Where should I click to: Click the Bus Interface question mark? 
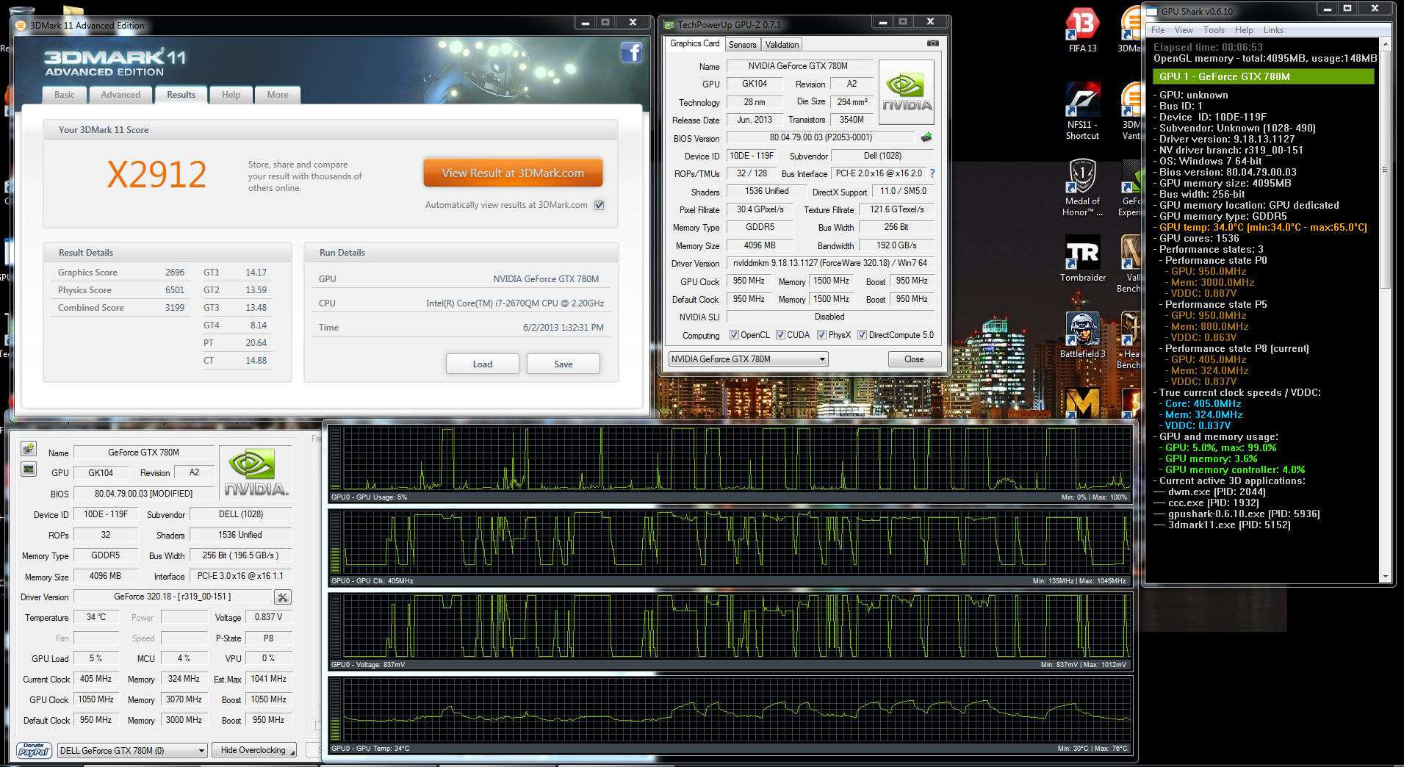932,173
